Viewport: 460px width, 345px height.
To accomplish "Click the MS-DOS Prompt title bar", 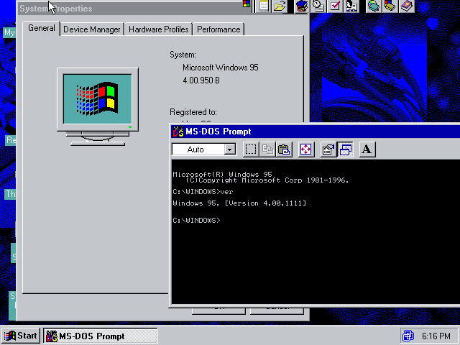I will point(316,132).
